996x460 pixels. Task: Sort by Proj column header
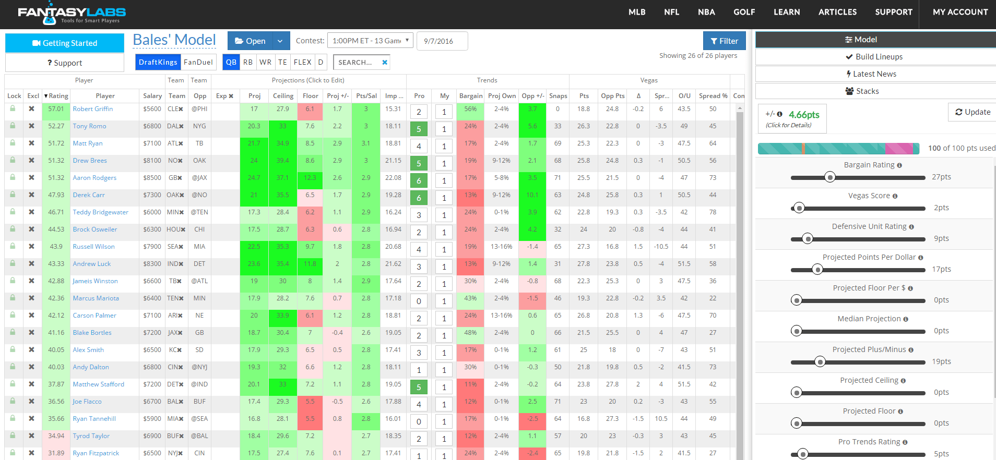(254, 96)
